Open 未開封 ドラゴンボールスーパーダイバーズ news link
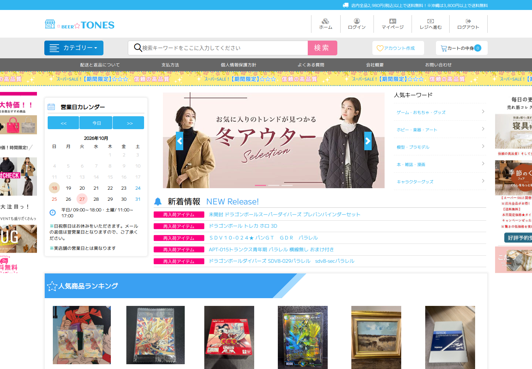This screenshot has width=532, height=369. 284,214
